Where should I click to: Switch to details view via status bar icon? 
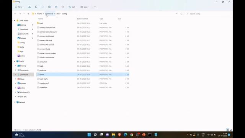228,130
